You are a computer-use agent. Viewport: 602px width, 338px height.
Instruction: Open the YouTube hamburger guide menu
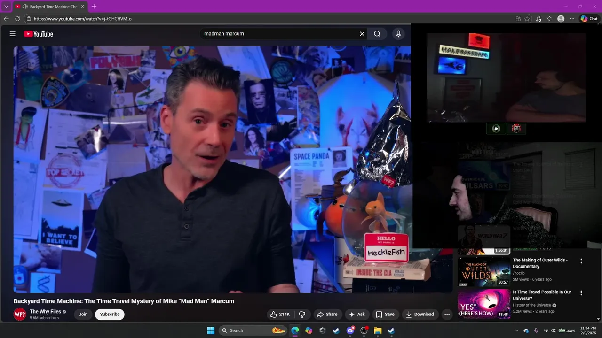coord(13,34)
